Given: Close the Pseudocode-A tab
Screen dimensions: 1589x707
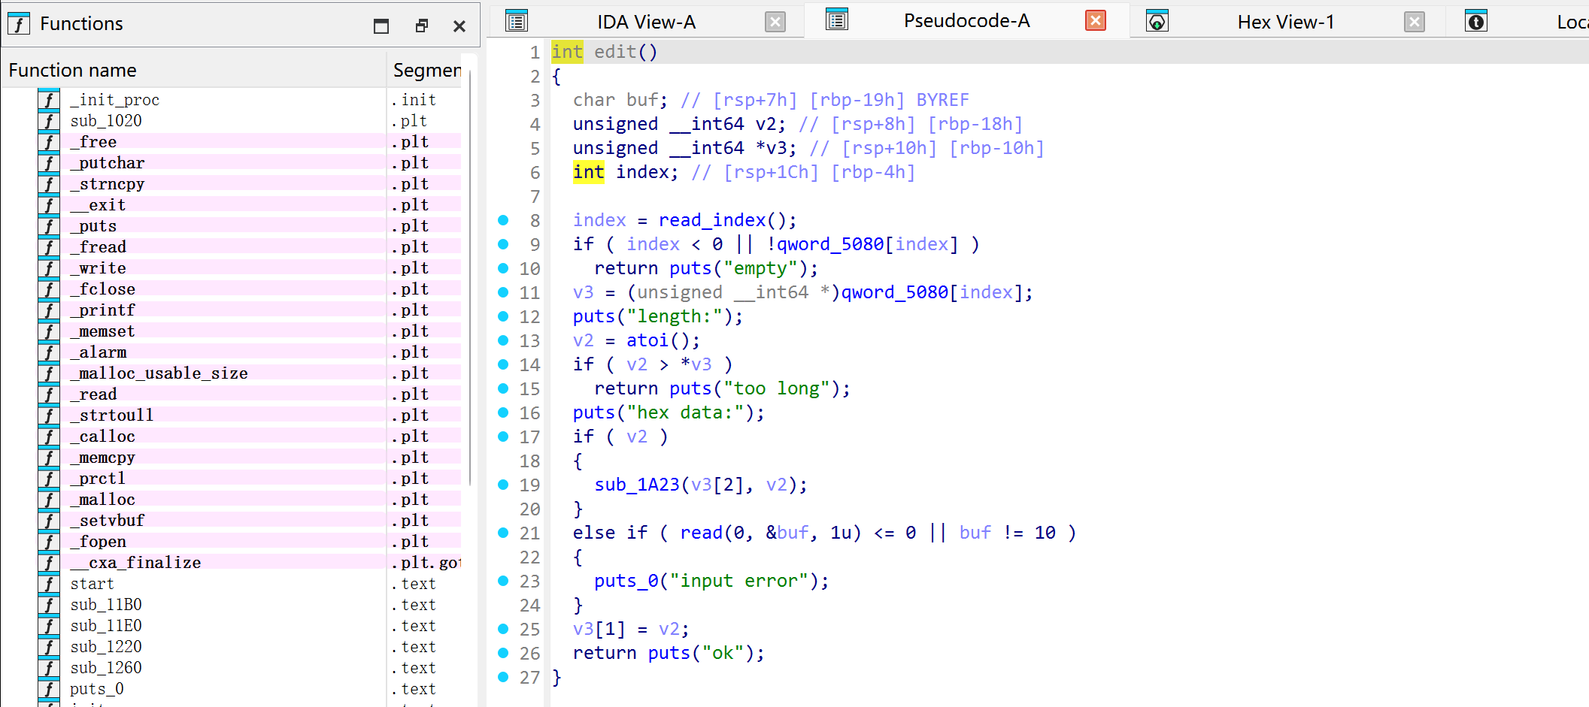Looking at the screenshot, I should [1096, 20].
